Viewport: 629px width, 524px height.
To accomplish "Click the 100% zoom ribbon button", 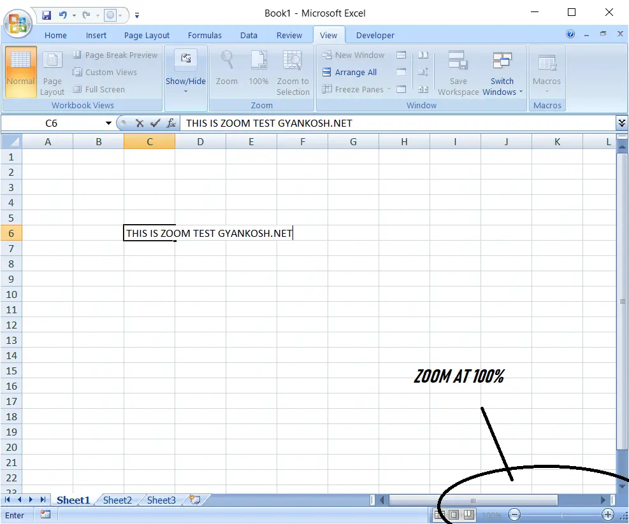I will click(258, 67).
